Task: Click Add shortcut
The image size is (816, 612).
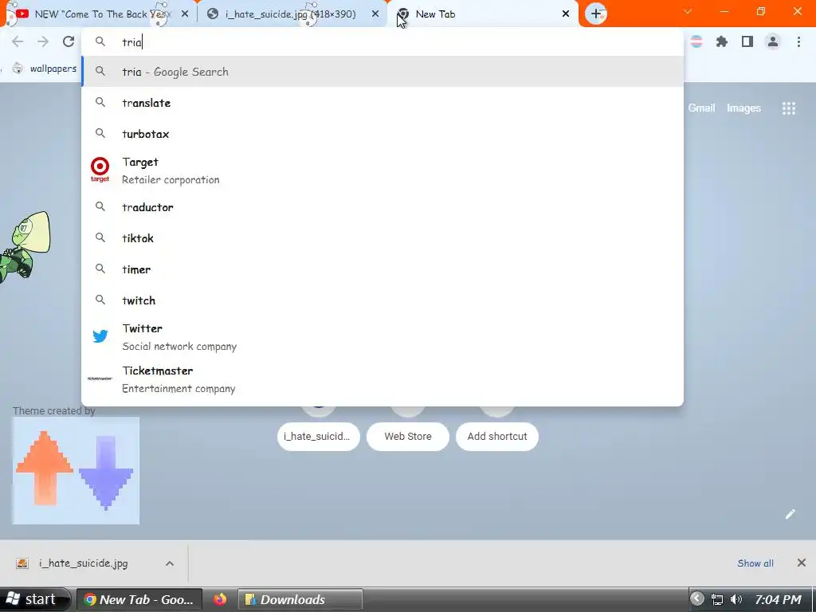Action: pos(497,436)
